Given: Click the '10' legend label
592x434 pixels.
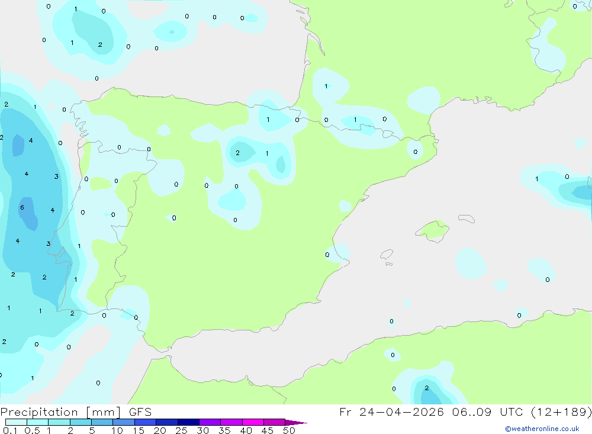Looking at the screenshot, I should click(x=117, y=430).
